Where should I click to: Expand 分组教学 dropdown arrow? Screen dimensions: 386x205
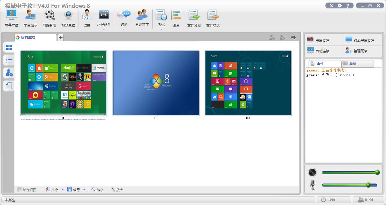coord(142,29)
